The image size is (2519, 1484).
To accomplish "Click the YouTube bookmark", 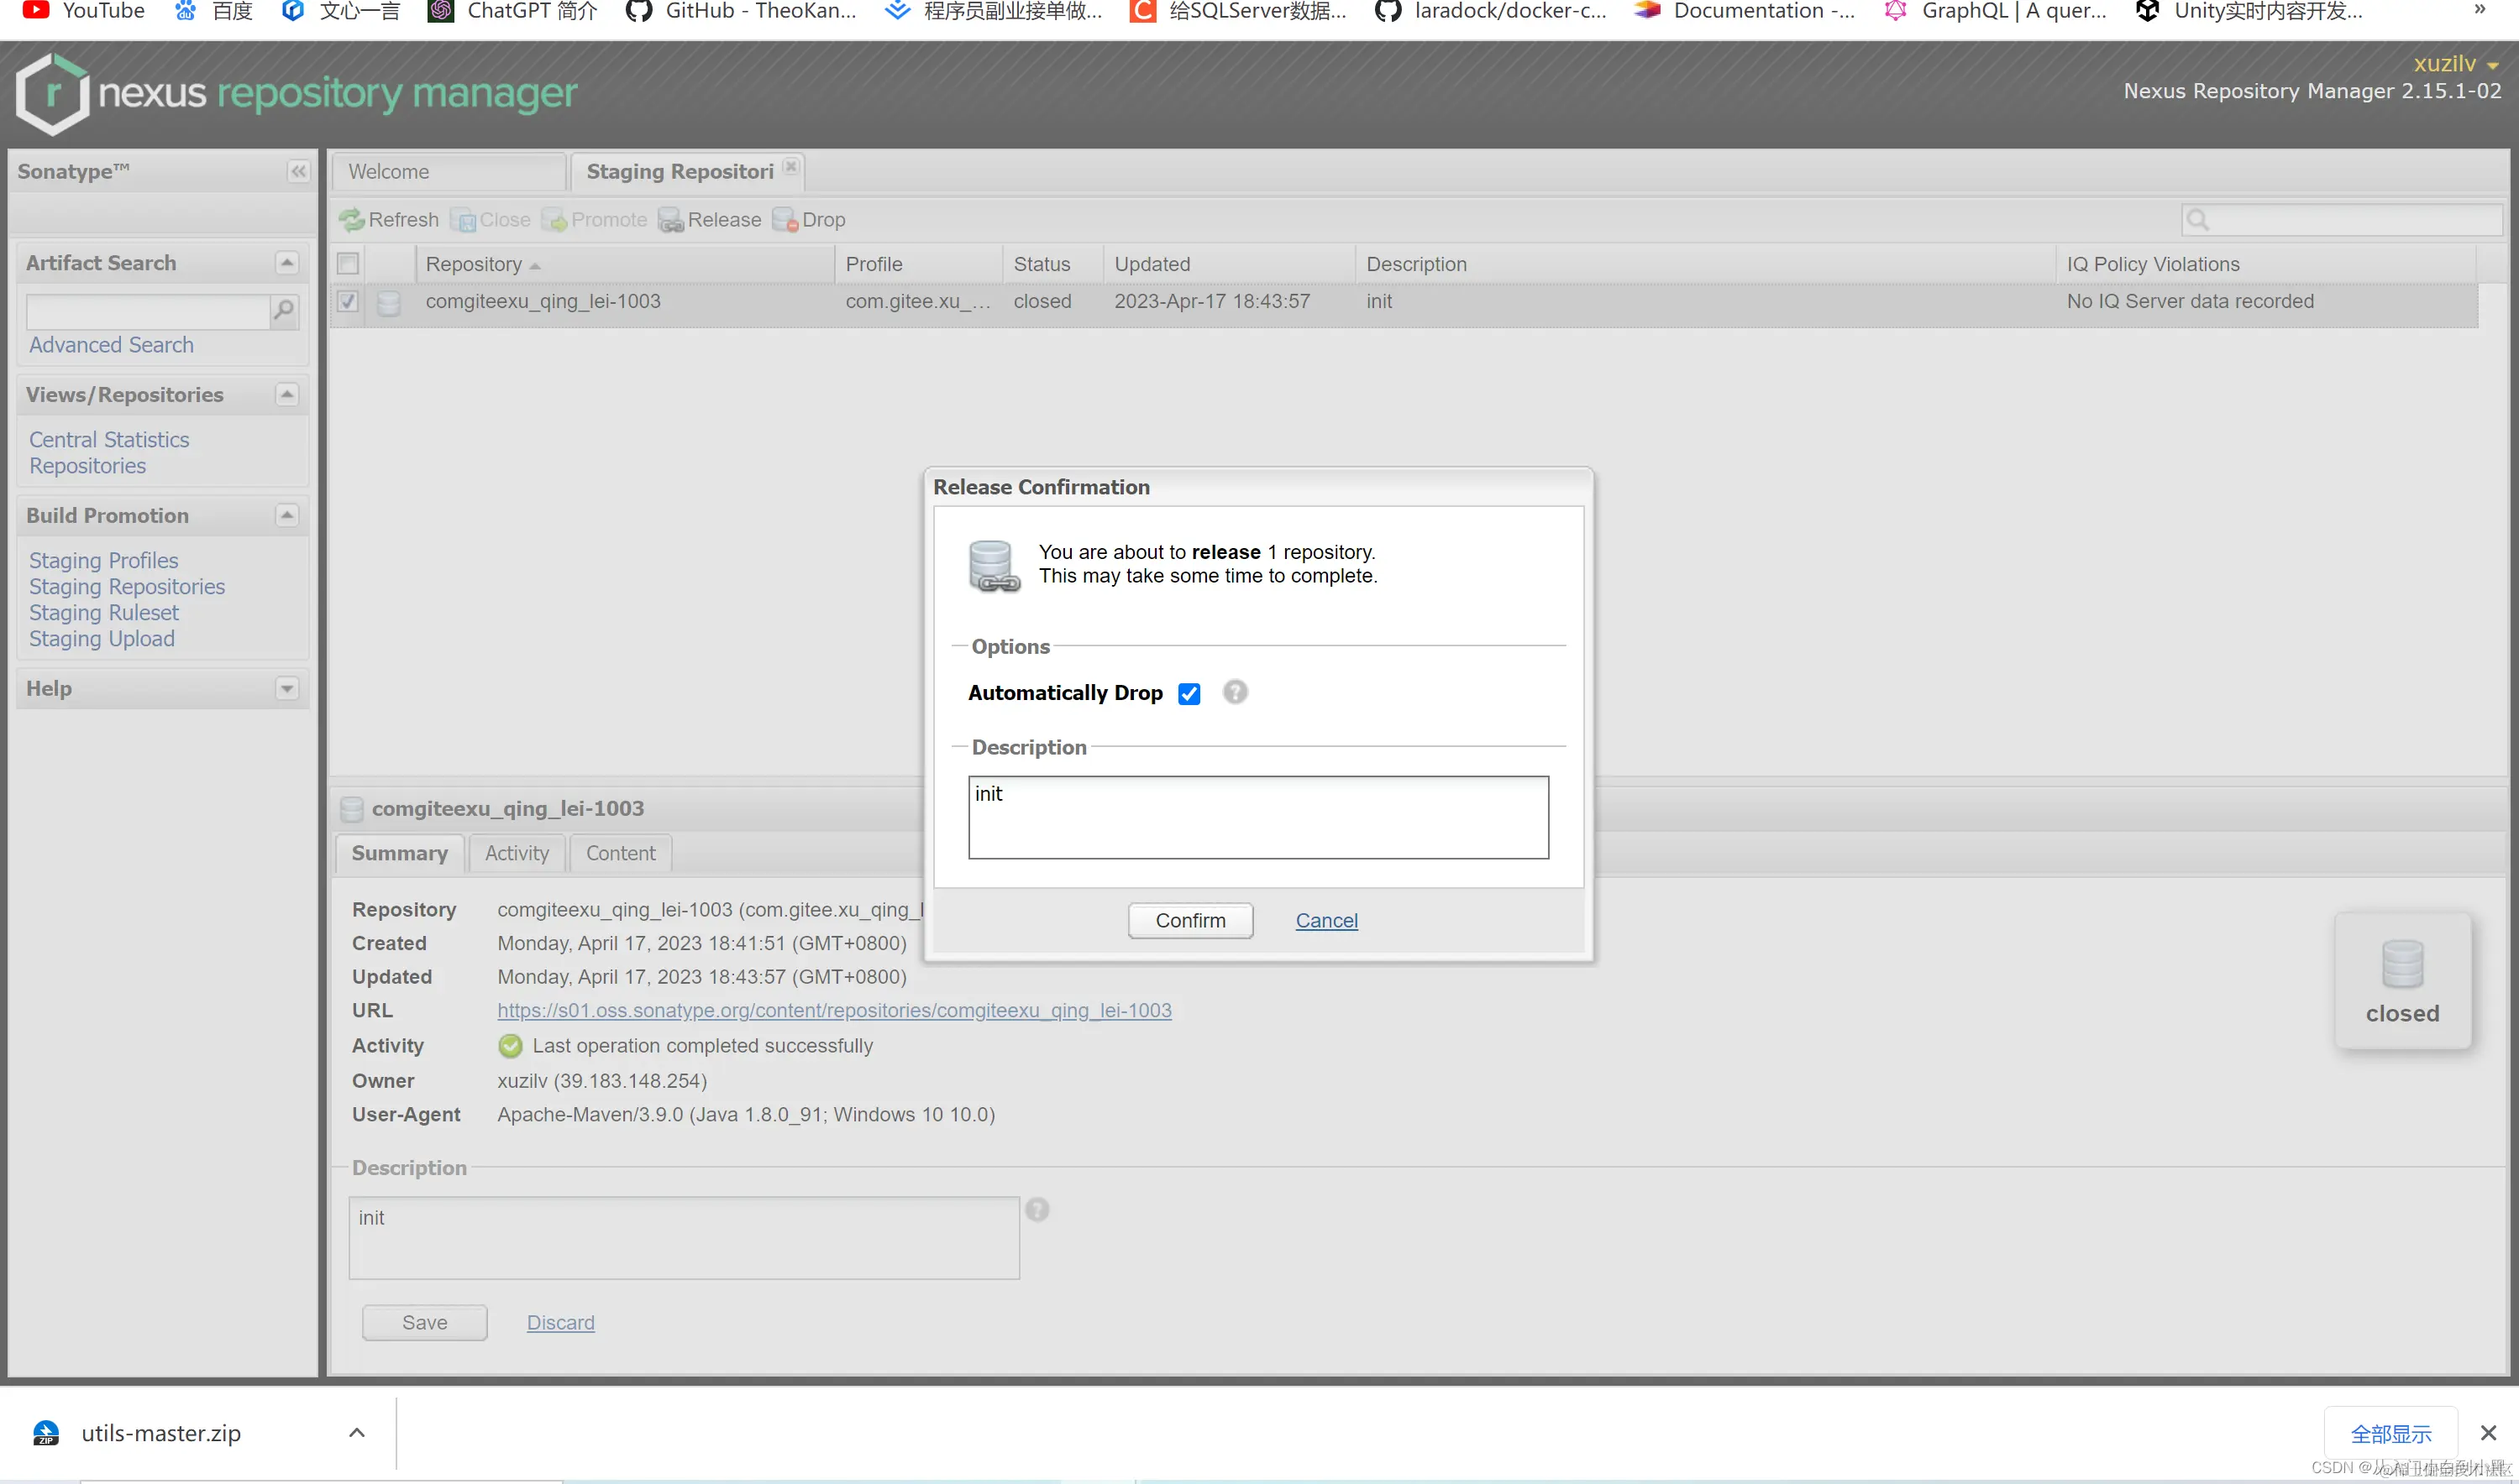I will [x=84, y=11].
